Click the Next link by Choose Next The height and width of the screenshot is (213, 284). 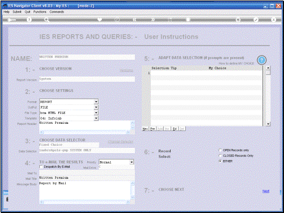click(x=266, y=191)
